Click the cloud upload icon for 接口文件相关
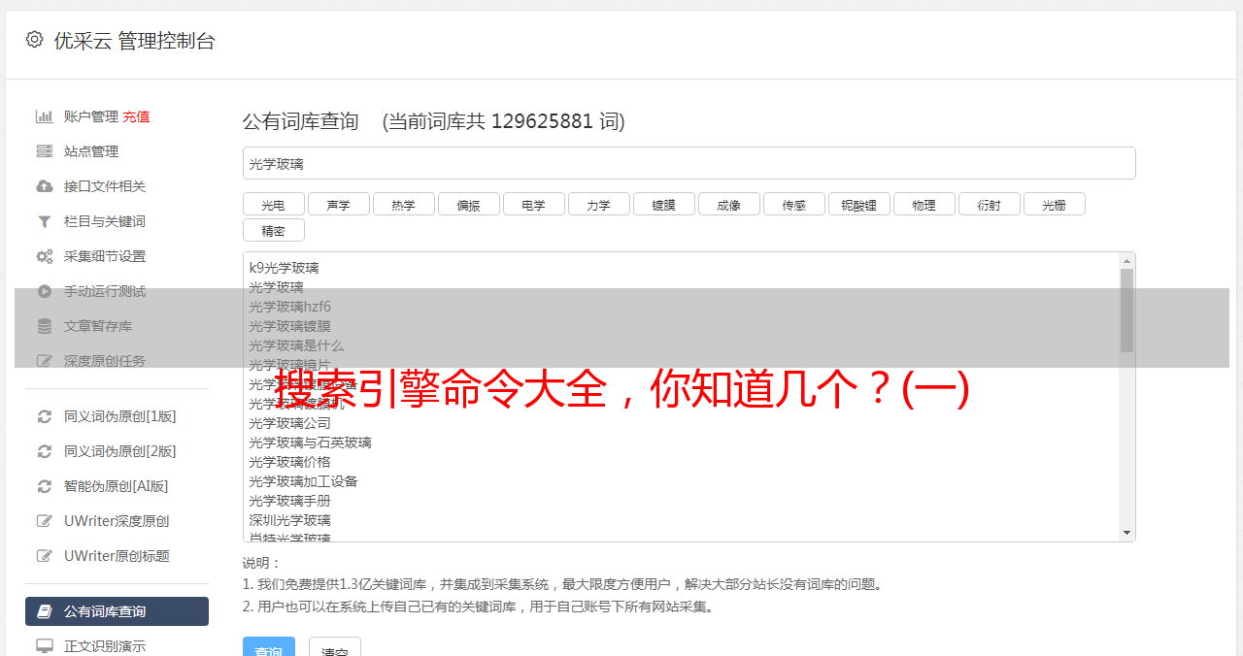This screenshot has height=656, width=1243. coord(45,186)
